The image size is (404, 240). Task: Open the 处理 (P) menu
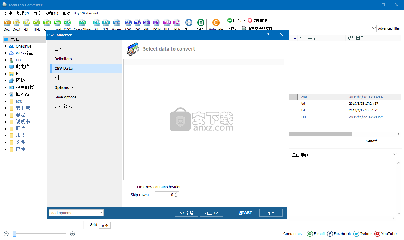[23, 13]
